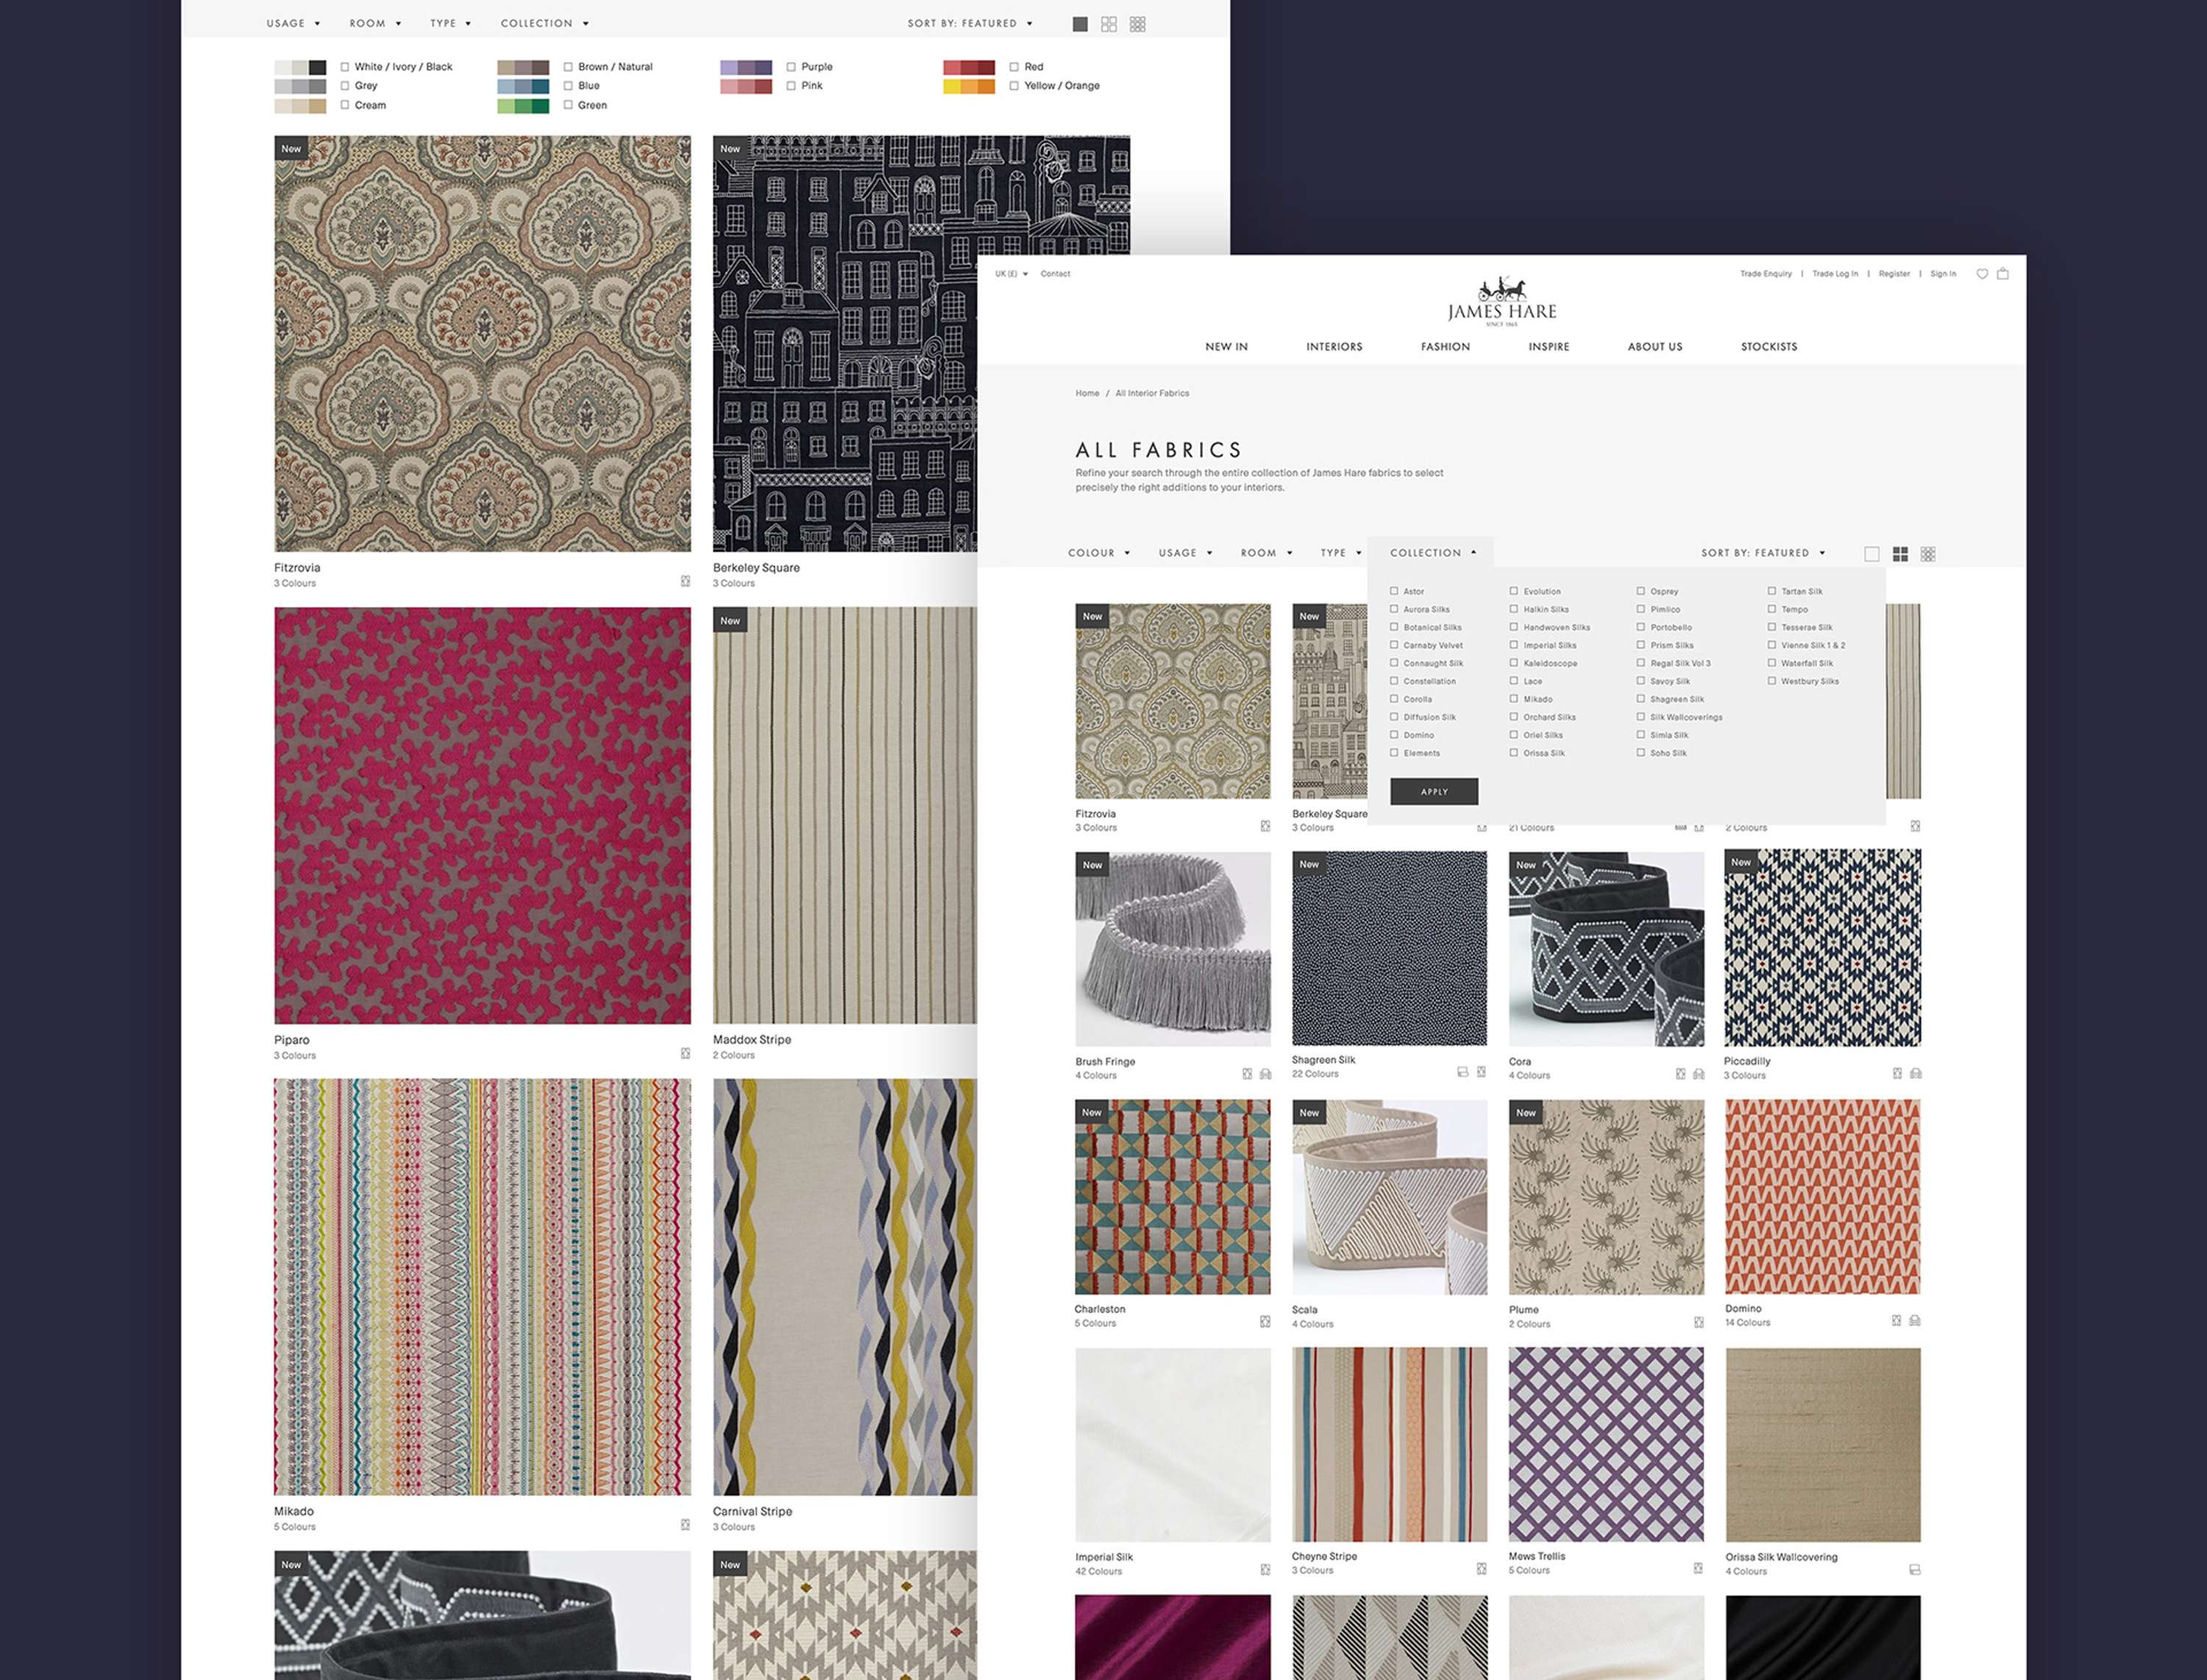Open the NEW IN menu
Image resolution: width=2207 pixels, height=1680 pixels.
tap(1226, 347)
